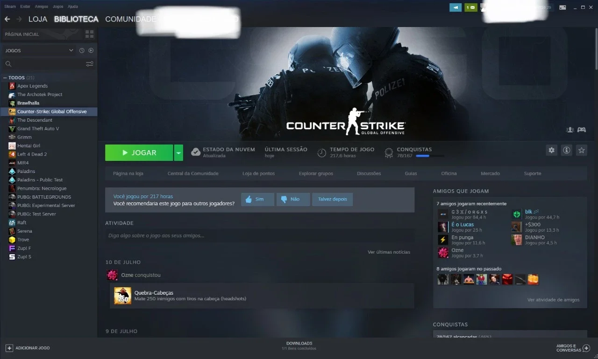Open the Oficina tab
Viewport: 598px width, 359px height.
(x=449, y=173)
